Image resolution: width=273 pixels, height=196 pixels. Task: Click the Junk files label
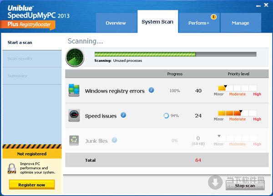coord(96,141)
